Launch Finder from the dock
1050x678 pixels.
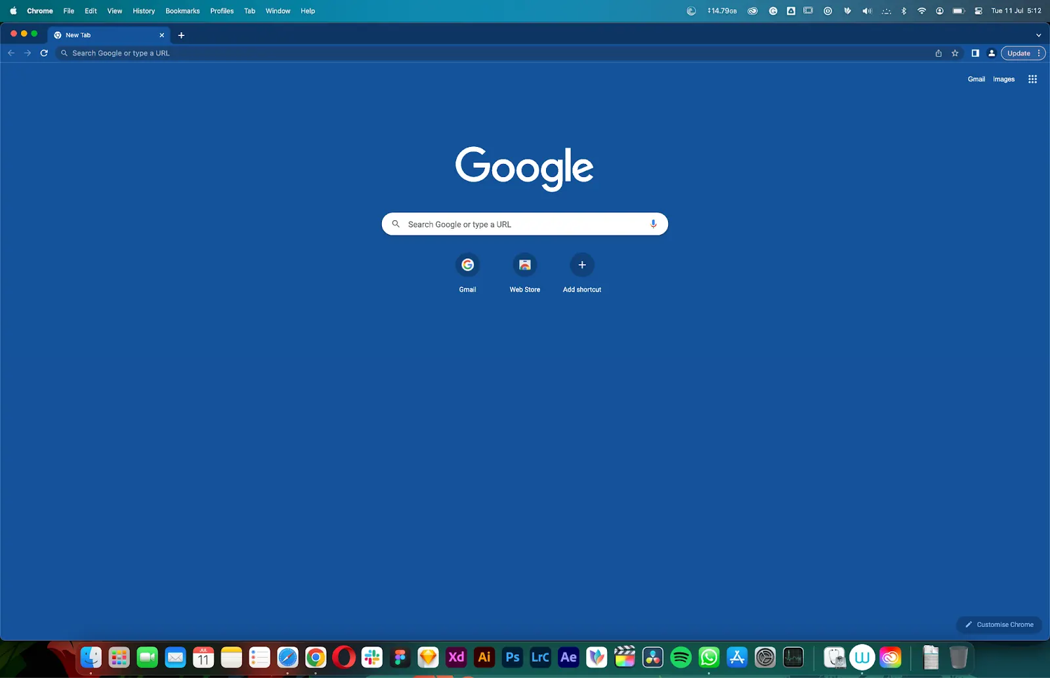coord(91,657)
